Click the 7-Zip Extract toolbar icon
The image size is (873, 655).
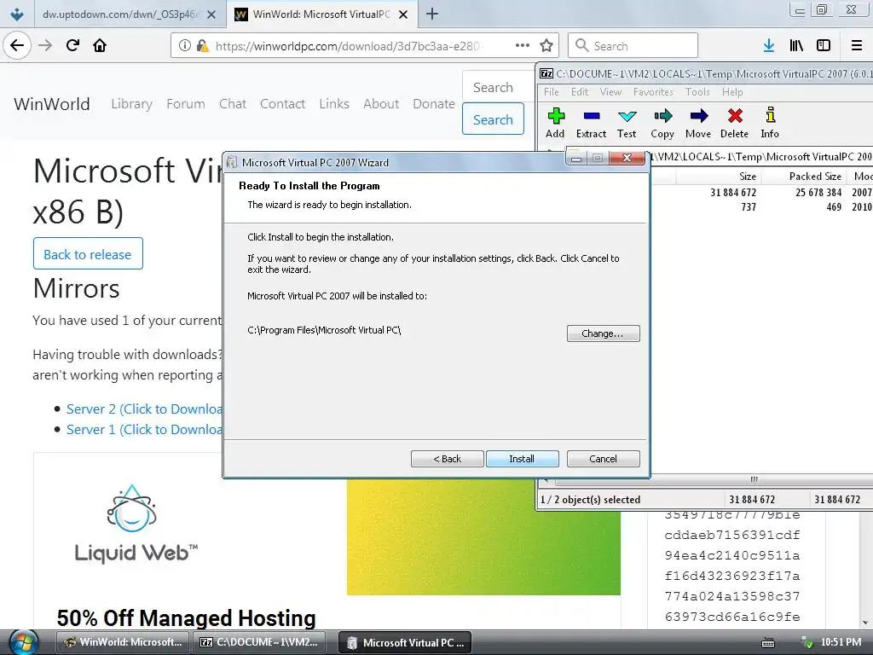(592, 116)
